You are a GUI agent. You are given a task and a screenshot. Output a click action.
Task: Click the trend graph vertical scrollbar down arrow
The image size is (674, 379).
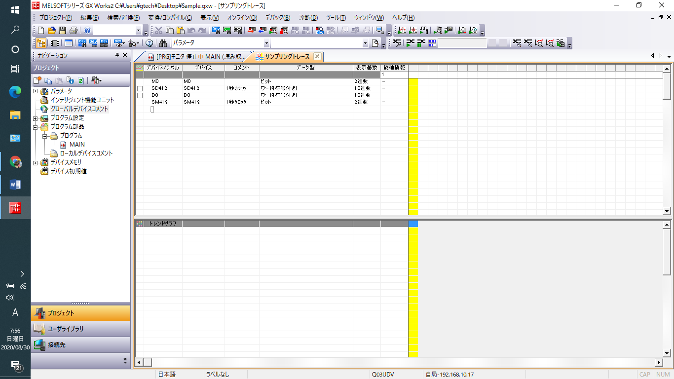pos(667,353)
